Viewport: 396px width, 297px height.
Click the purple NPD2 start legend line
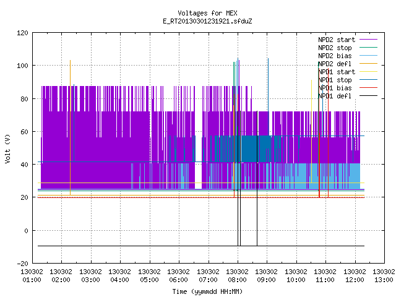pyautogui.click(x=368, y=40)
